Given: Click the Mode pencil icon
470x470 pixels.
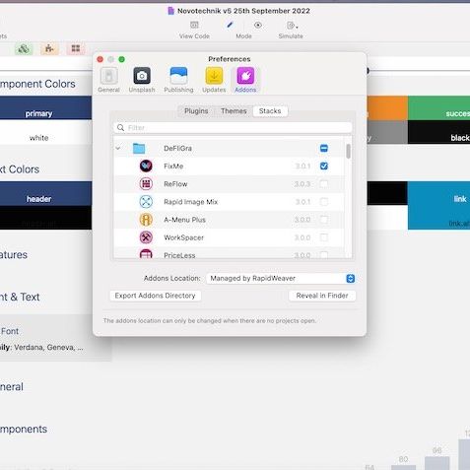Looking at the screenshot, I should click(230, 25).
